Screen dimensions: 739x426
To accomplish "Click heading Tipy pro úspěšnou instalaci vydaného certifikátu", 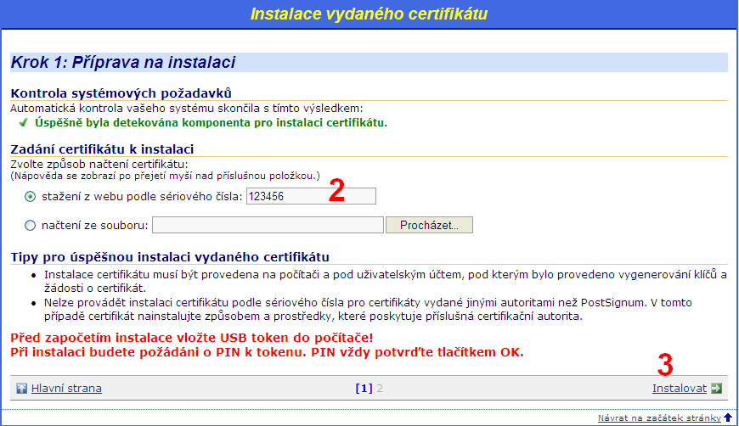I will (x=170, y=257).
